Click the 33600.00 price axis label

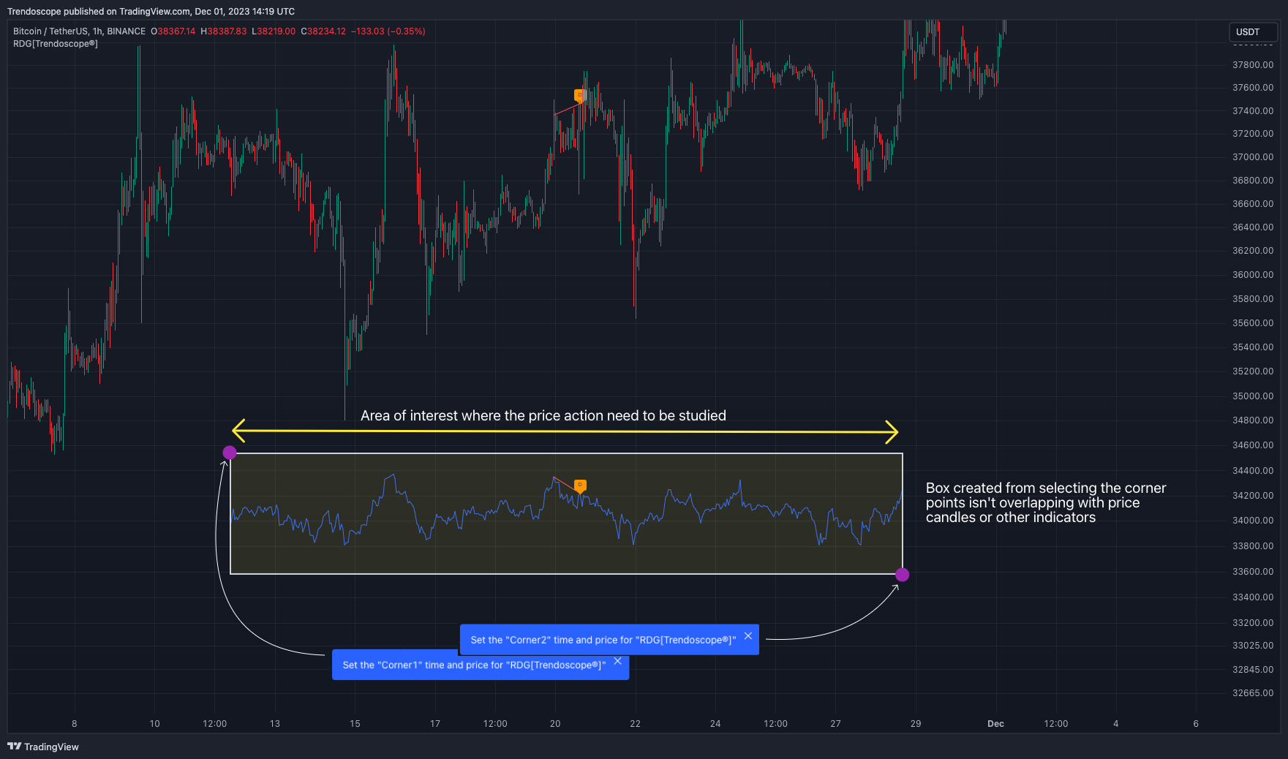coord(1253,572)
